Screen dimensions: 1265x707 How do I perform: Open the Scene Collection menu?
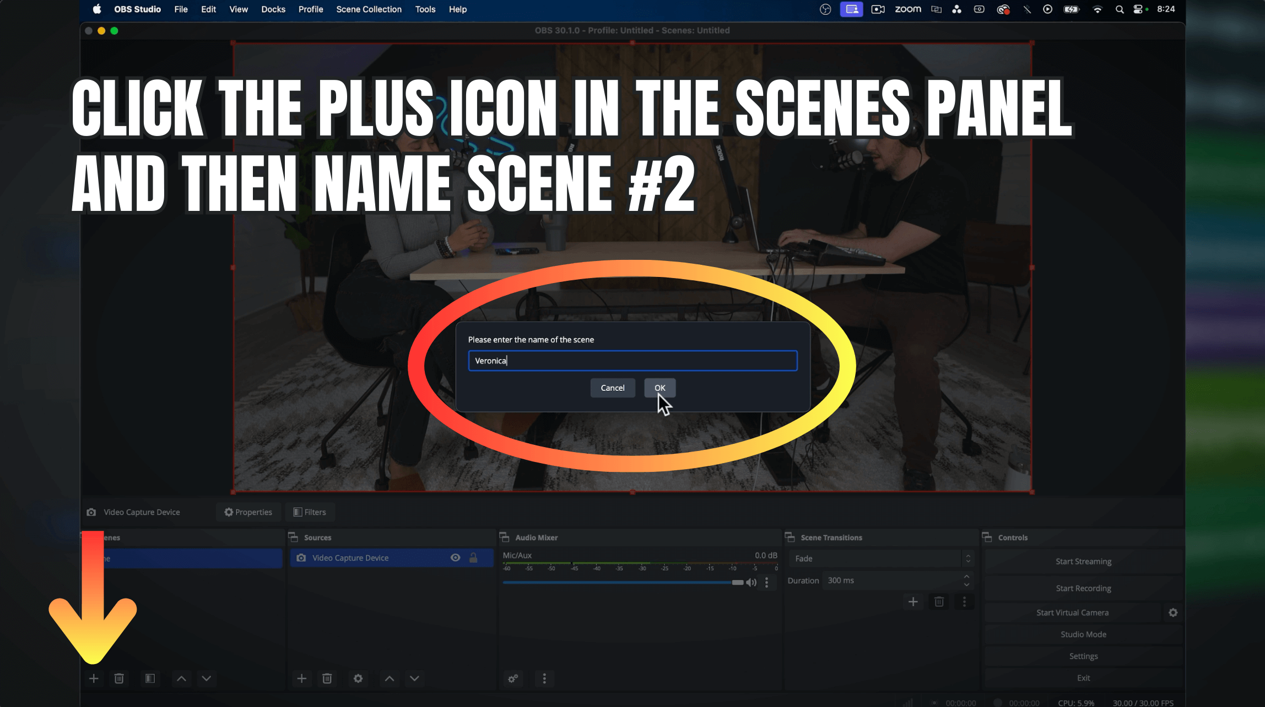pyautogui.click(x=369, y=9)
